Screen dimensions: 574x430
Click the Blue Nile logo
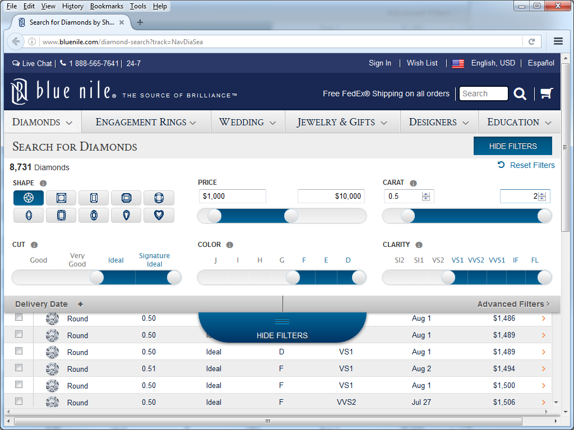tap(63, 91)
